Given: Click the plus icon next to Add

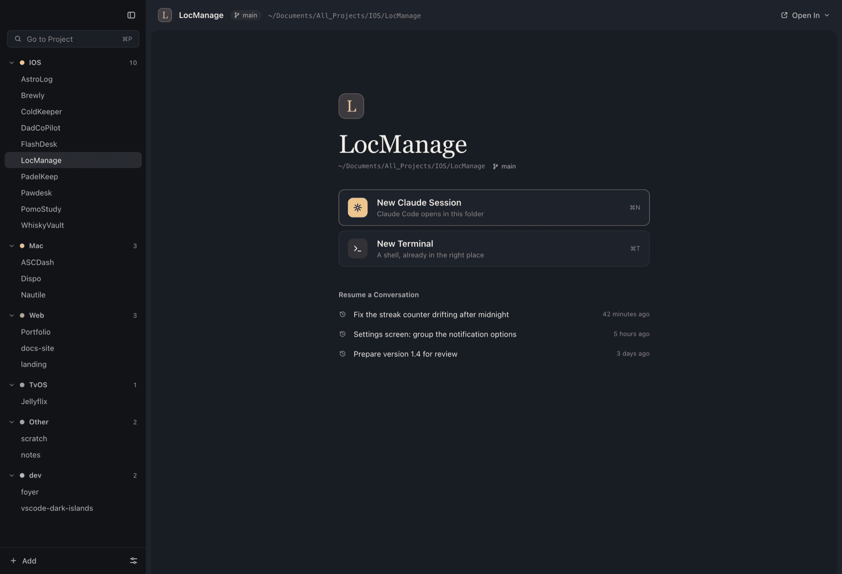Looking at the screenshot, I should [13, 561].
